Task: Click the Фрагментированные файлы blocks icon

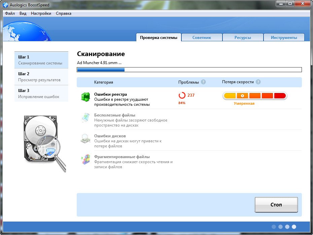Action: point(85,159)
